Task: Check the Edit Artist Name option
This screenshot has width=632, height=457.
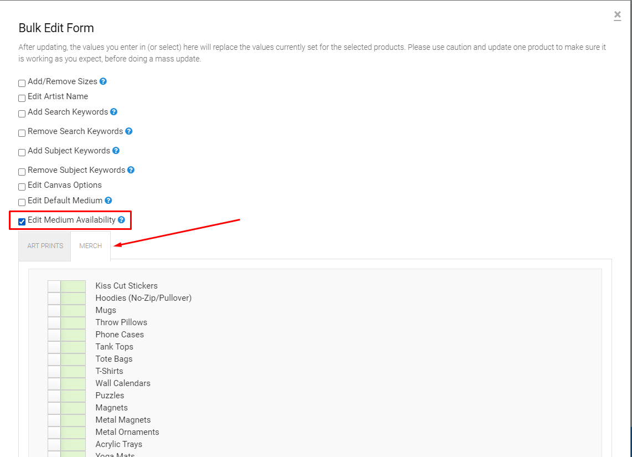Action: click(x=22, y=98)
